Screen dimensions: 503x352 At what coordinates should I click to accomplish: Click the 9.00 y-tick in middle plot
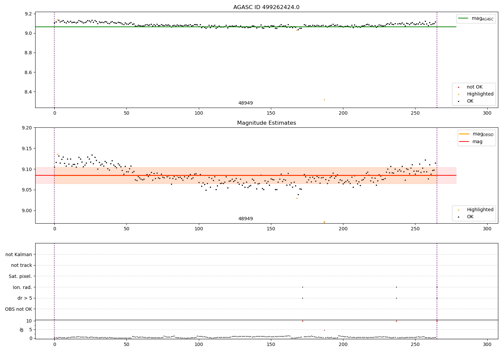click(27, 211)
